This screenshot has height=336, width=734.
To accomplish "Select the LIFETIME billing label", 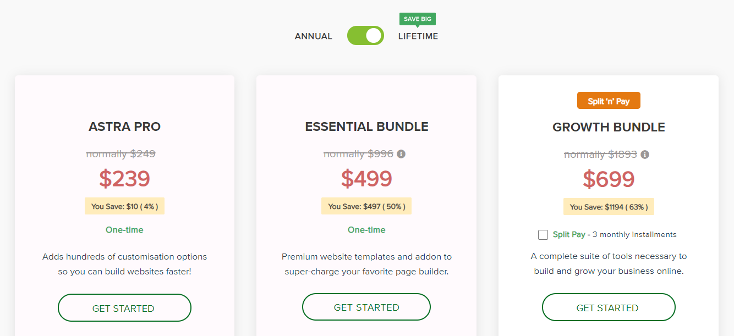I will 418,36.
